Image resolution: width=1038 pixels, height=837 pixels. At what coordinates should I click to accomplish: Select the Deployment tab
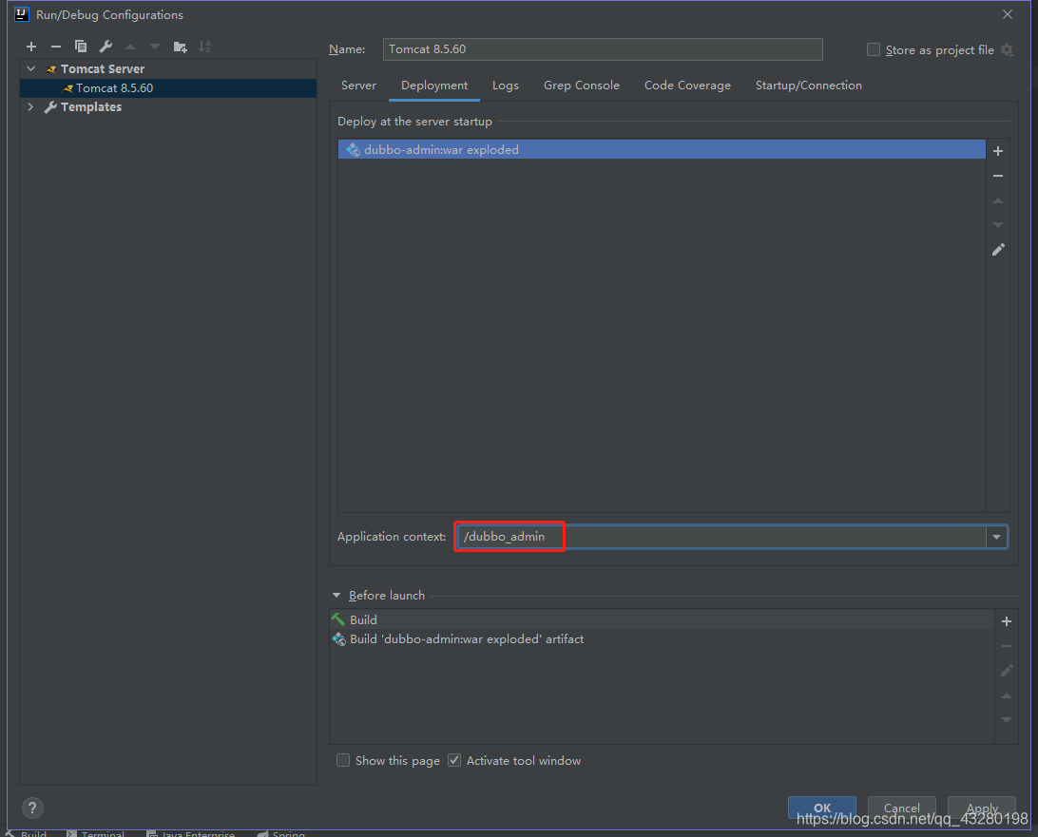(x=434, y=86)
